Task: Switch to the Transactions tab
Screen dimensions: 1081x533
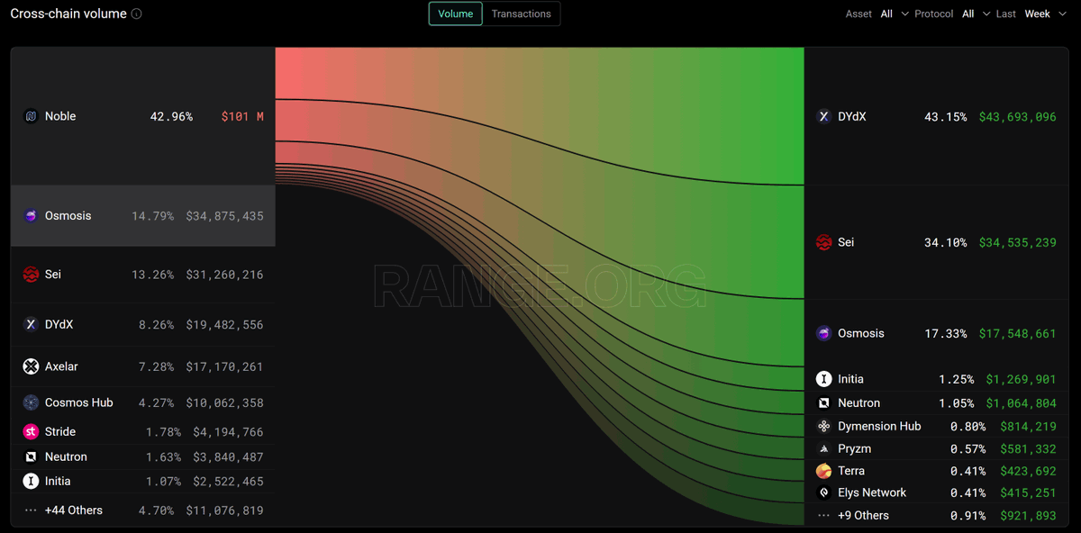Action: coord(522,14)
